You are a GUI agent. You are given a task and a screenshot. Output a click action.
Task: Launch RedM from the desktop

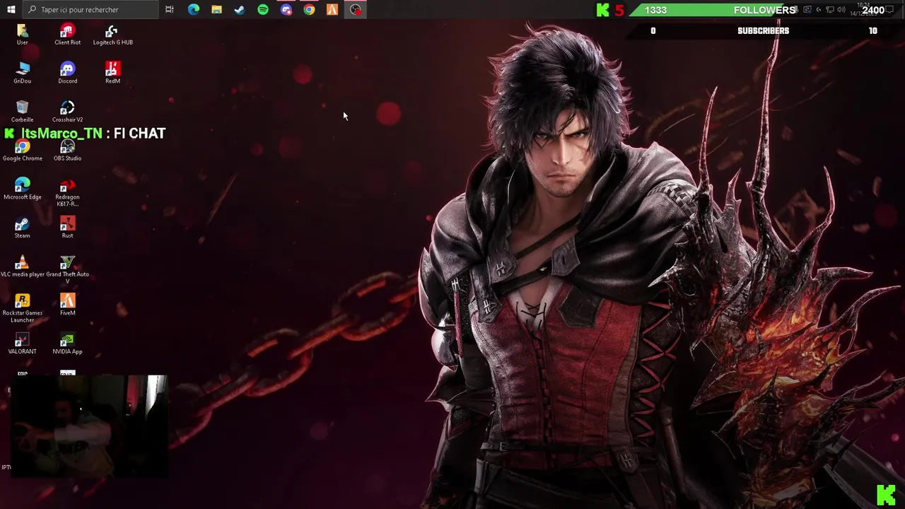112,73
